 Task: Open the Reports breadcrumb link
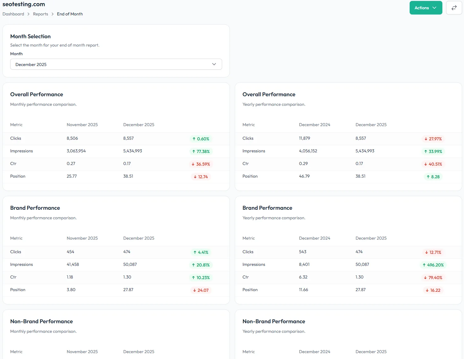40,14
